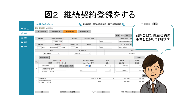Click the SmileWorks logo
This screenshot has width=180, height=101.
45,24
